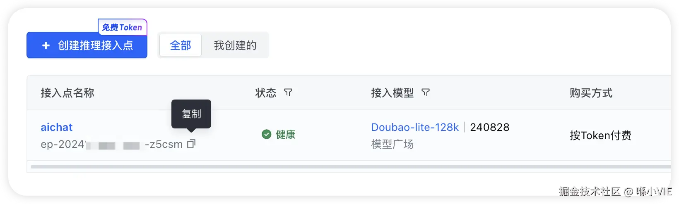679x204 pixels.
Task: Open the 状态 column filter icon
Action: click(288, 93)
